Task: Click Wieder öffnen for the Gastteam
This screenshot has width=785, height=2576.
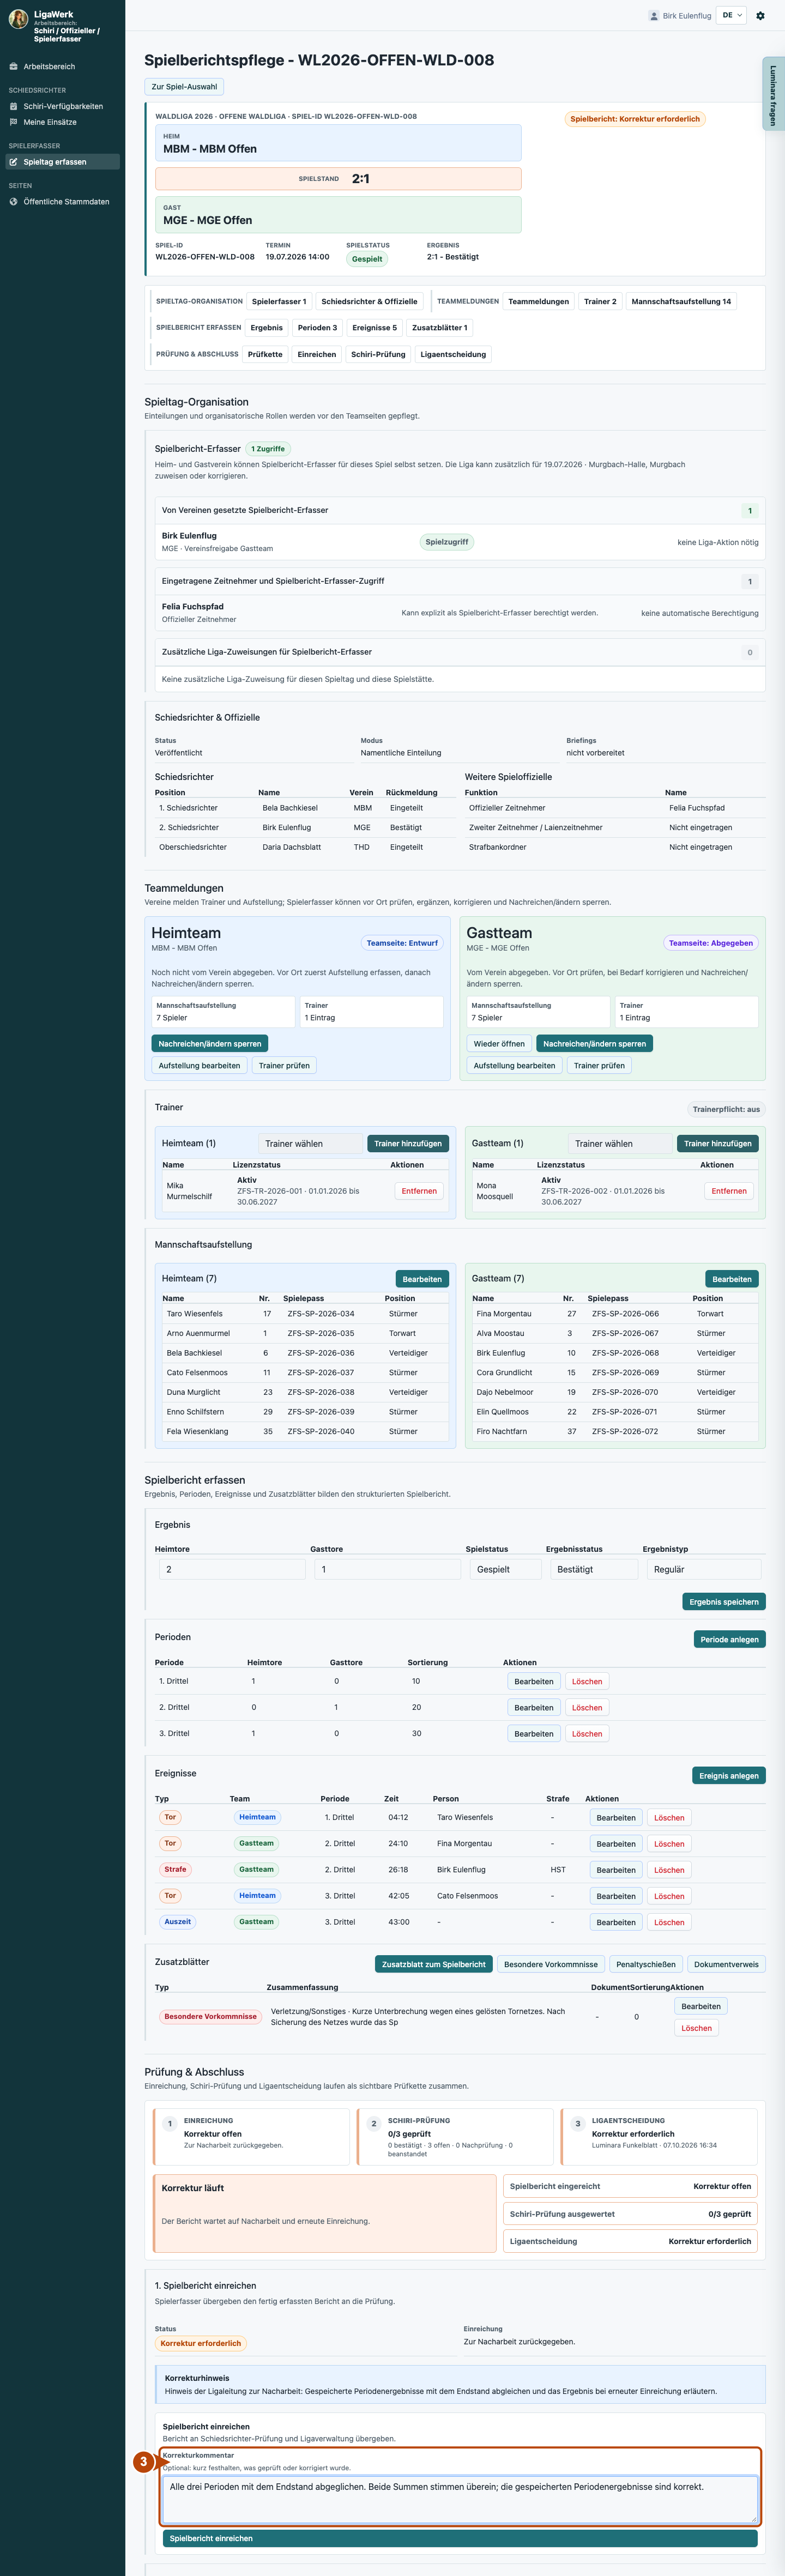Action: click(x=499, y=1044)
